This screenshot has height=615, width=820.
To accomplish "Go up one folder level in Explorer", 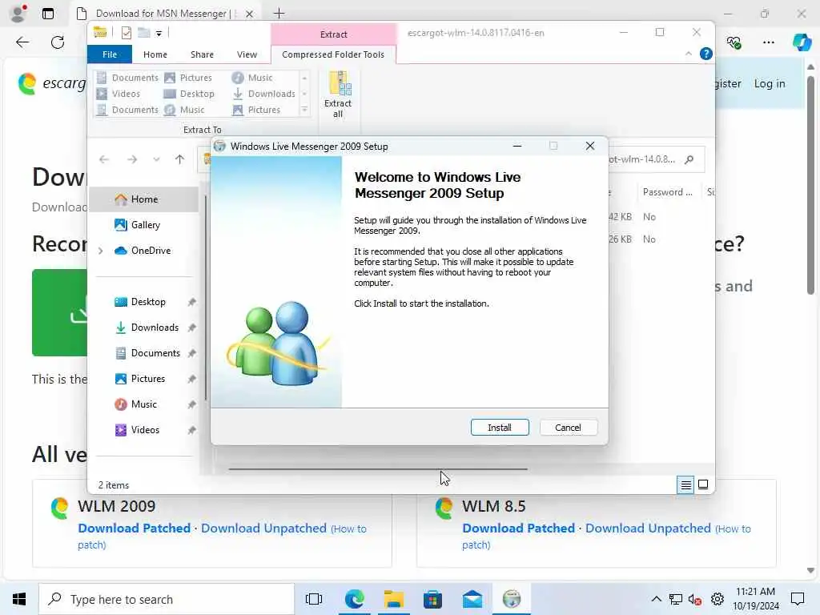I will click(x=180, y=159).
